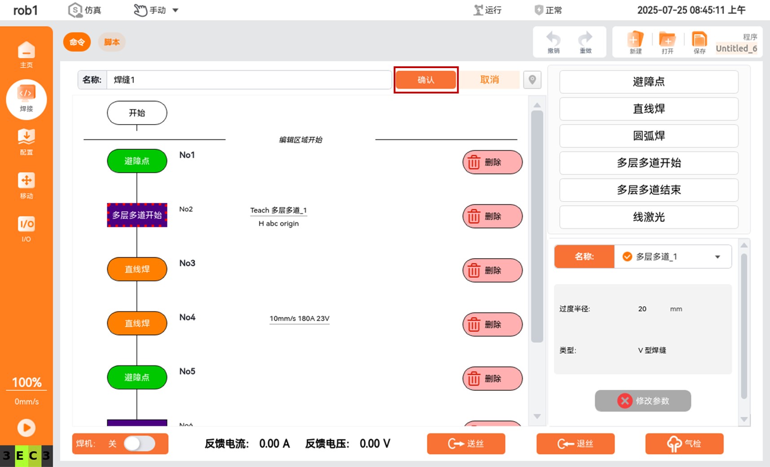770x467 pixels.
Task: Add a 线激光 command
Action: (x=648, y=217)
